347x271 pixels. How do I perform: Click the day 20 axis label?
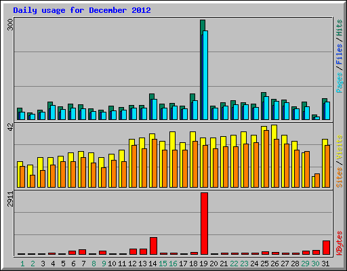click(x=213, y=264)
